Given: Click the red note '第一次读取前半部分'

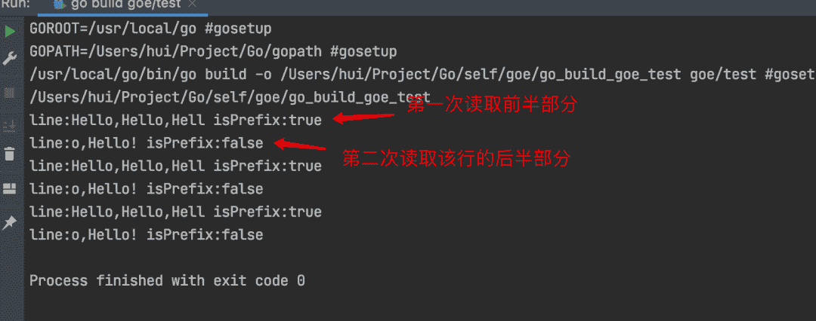Looking at the screenshot, I should click(492, 105).
